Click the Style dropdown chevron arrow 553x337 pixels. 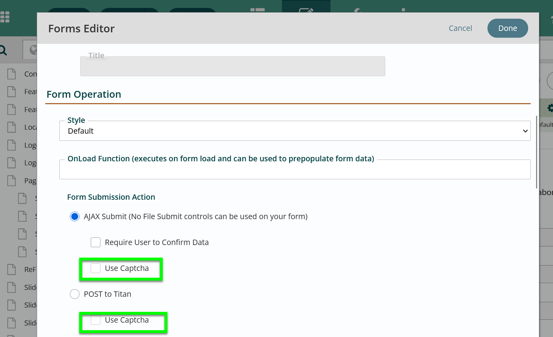pyautogui.click(x=525, y=131)
